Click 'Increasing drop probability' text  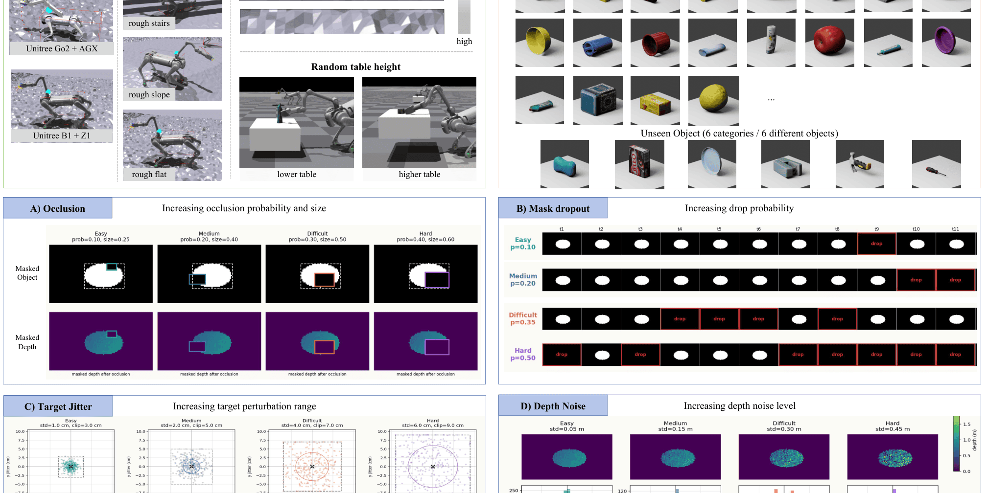739,208
